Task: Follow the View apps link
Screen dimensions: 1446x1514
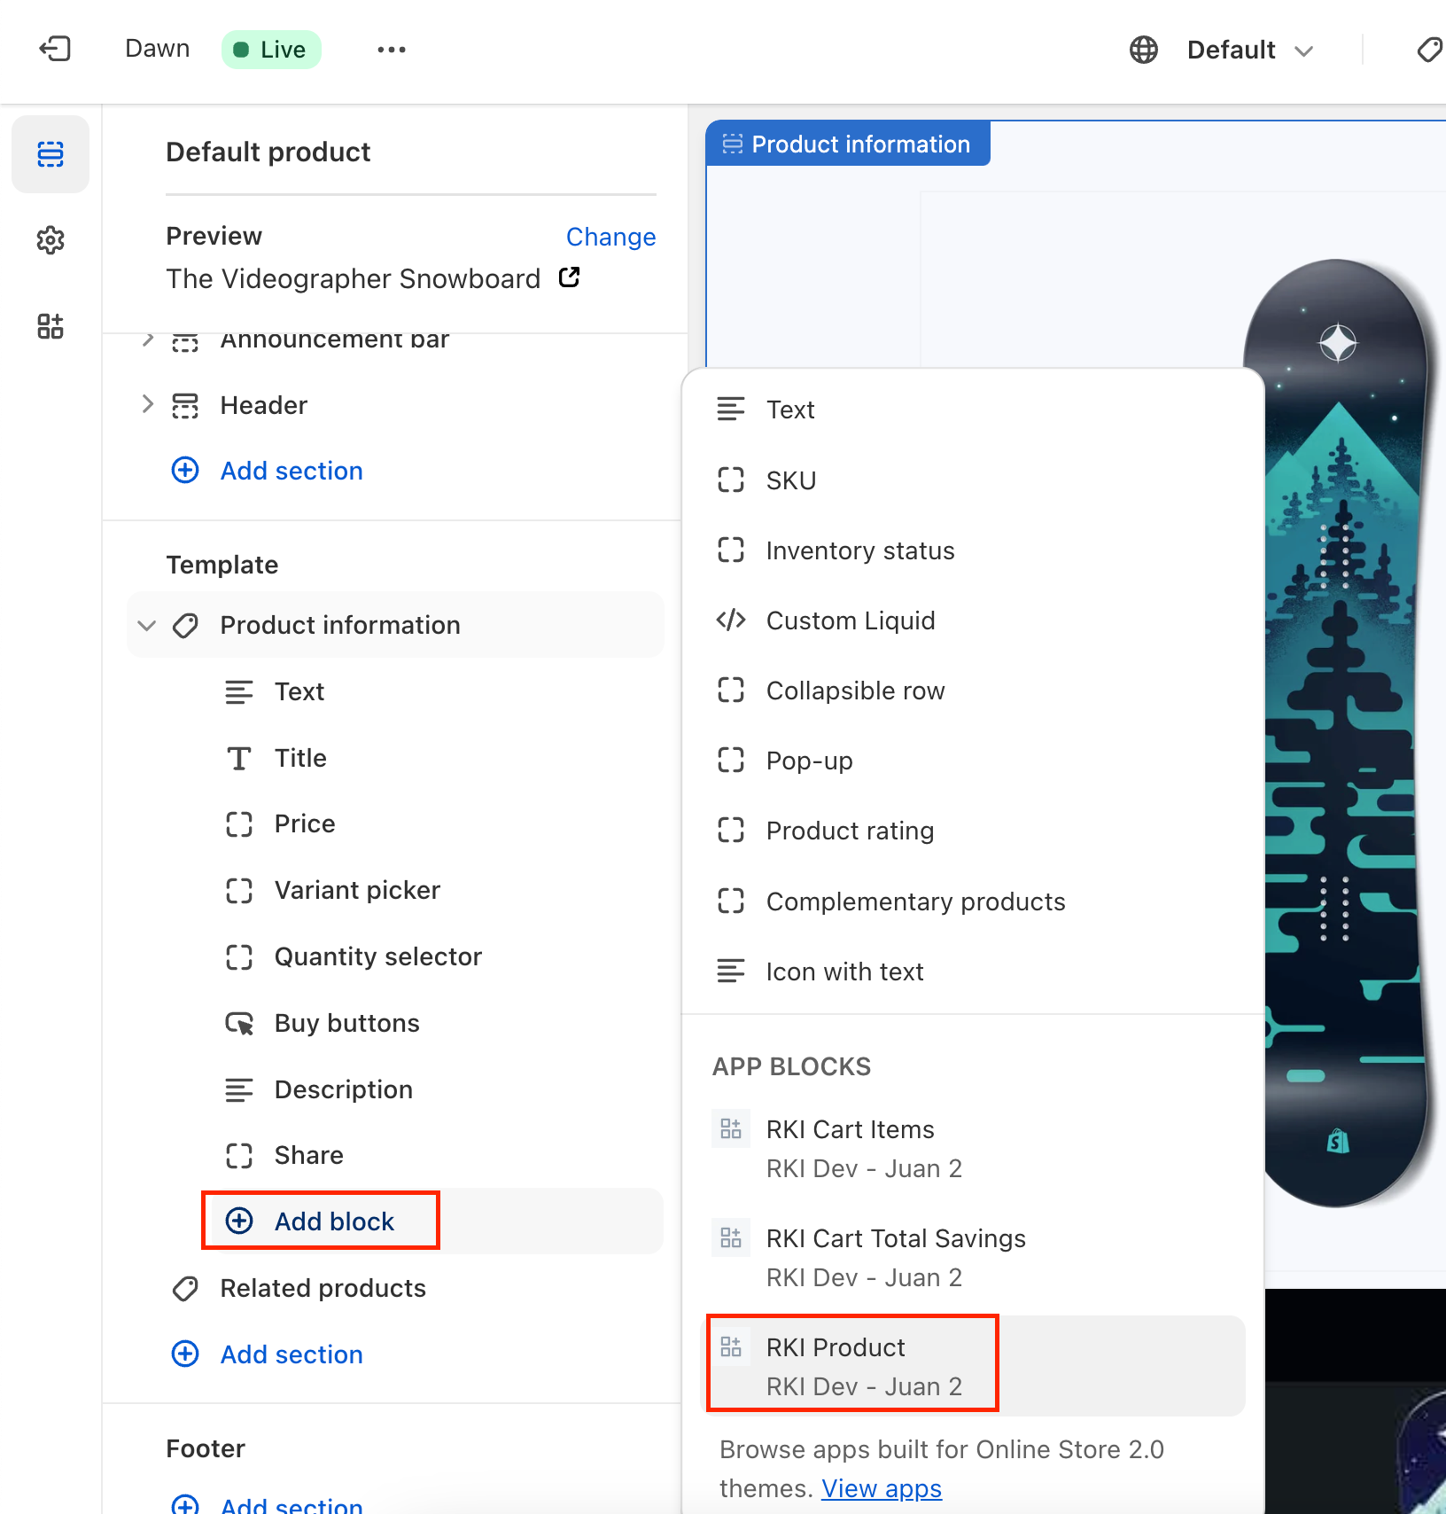Action: tap(881, 1488)
